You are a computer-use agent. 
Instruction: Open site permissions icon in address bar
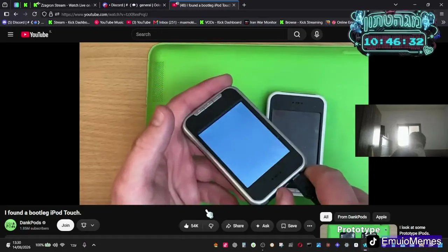57,14
